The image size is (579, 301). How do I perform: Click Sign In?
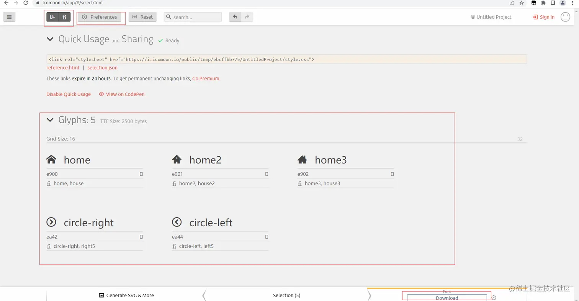pyautogui.click(x=543, y=17)
